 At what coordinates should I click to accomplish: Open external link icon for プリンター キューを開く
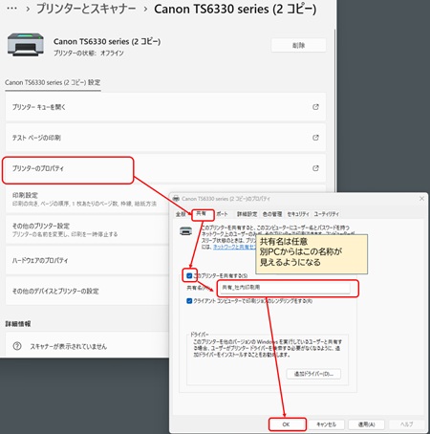[315, 107]
